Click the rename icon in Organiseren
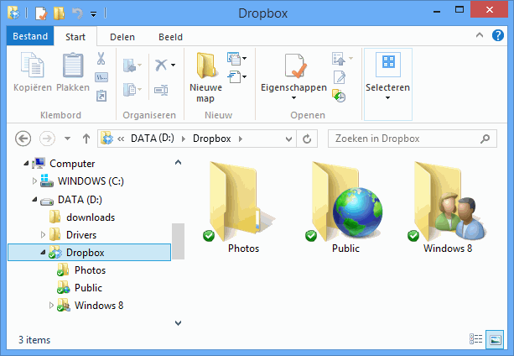 point(161,90)
